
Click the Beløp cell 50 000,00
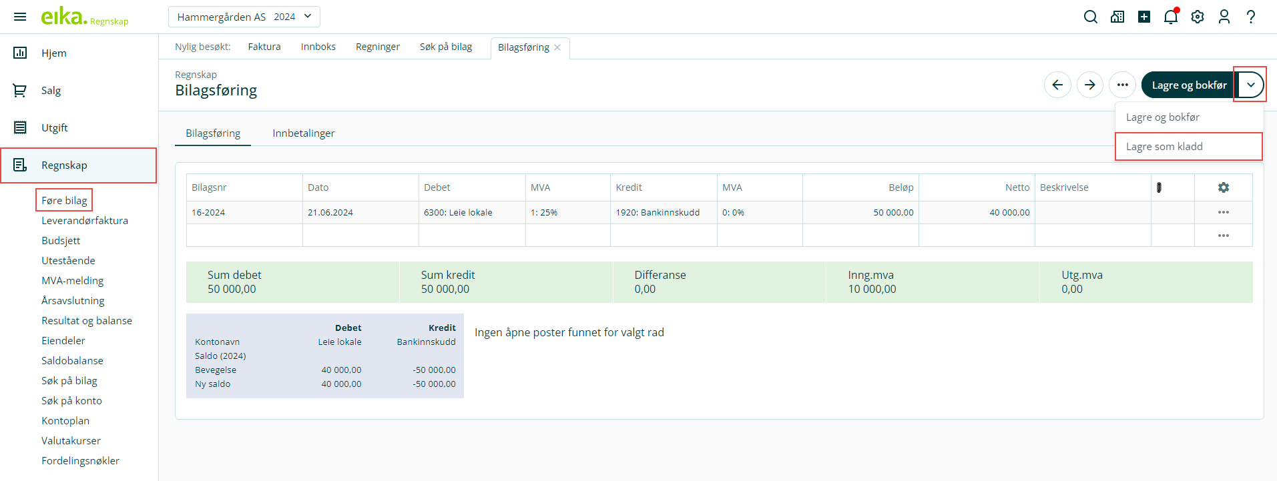[x=860, y=212]
